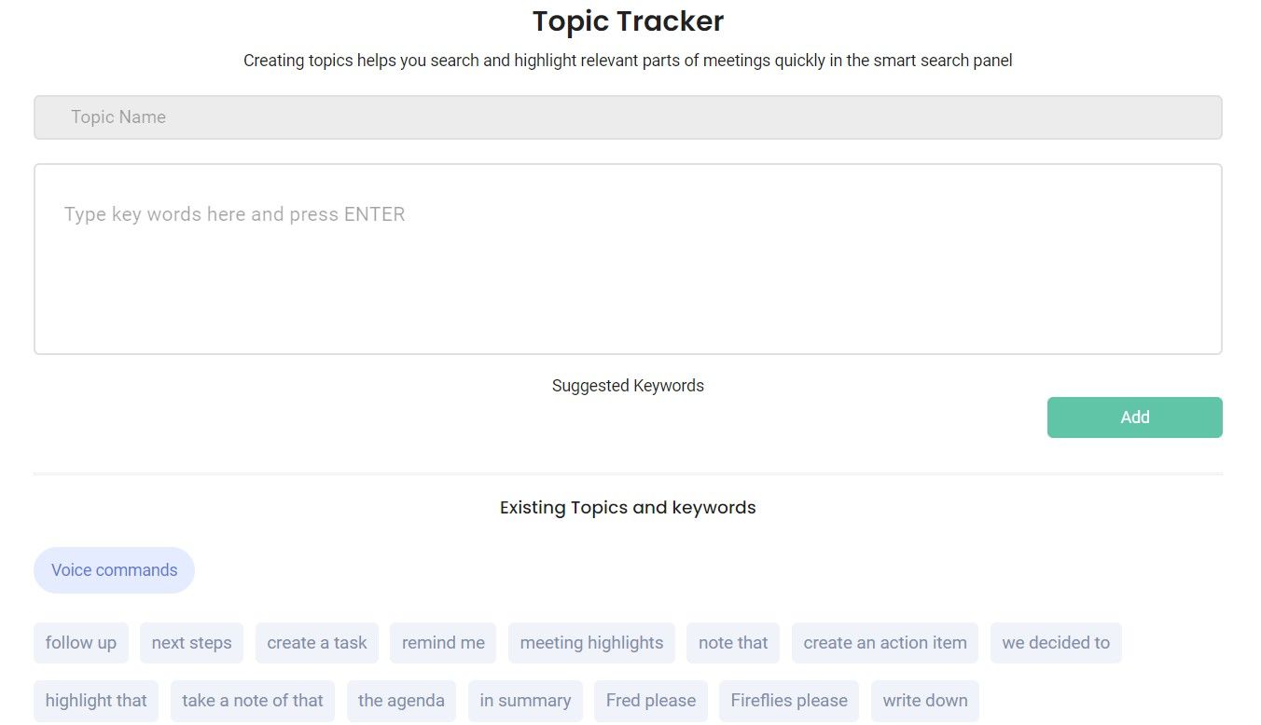Screen dimensions: 1261x725
Task: Click the 'Fred please' keyword chip
Action: click(650, 700)
